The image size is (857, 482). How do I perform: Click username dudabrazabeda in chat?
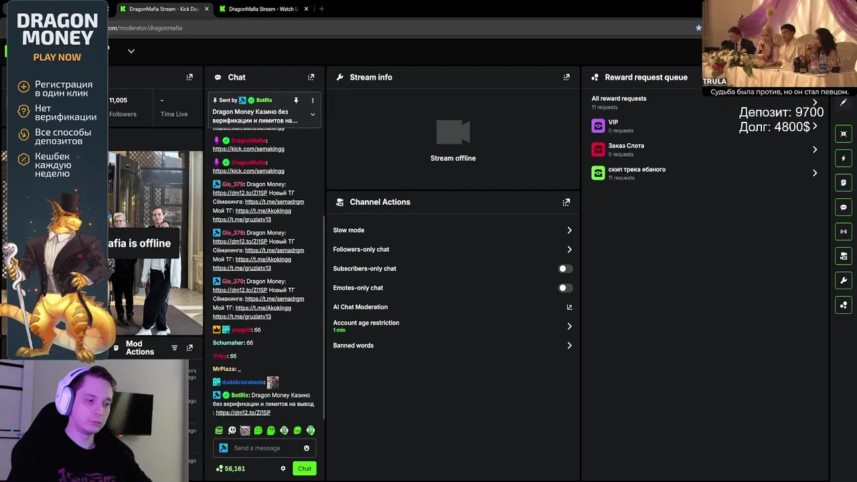click(243, 382)
